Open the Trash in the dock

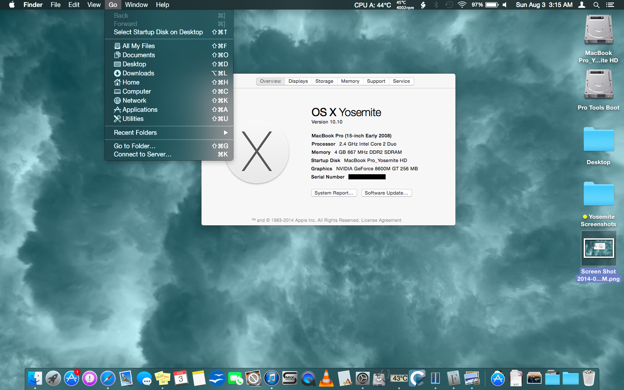pyautogui.click(x=589, y=378)
